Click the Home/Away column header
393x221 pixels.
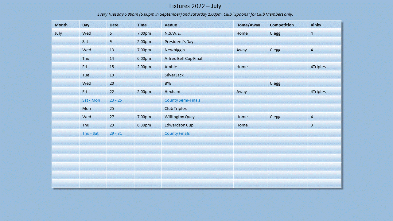(248, 25)
